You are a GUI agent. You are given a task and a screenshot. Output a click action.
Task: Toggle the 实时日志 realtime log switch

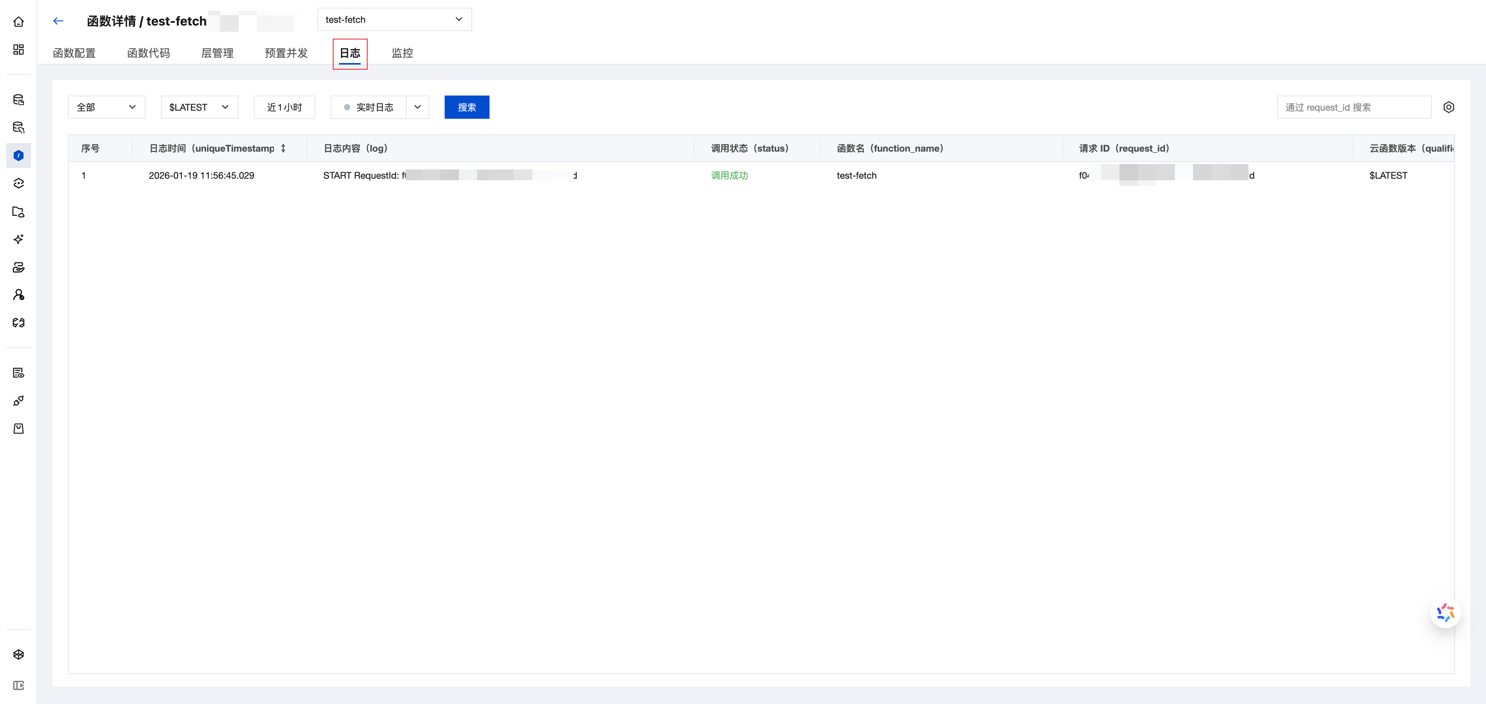[368, 107]
